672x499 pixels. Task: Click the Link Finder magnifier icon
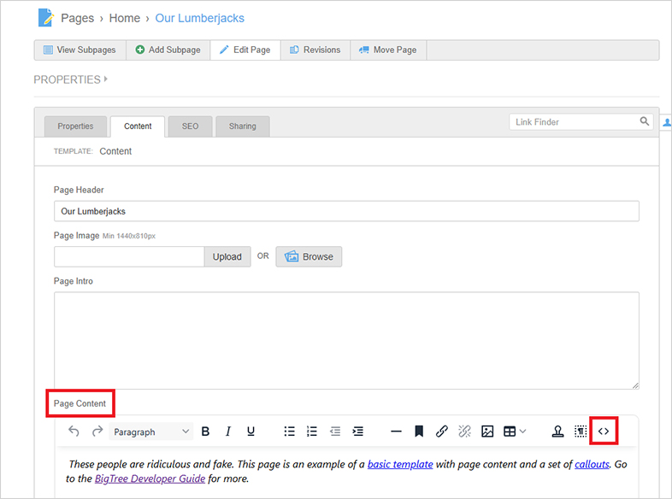(644, 121)
